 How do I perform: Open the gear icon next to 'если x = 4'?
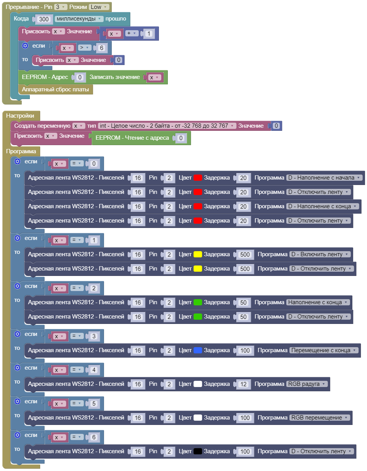(17, 368)
